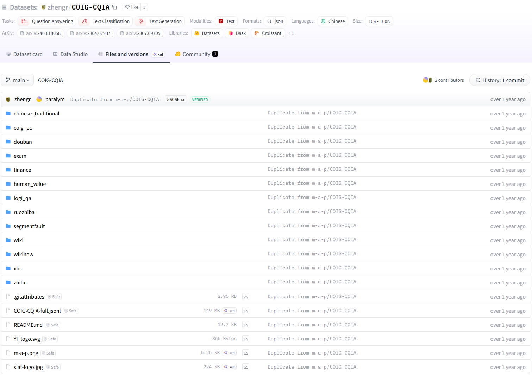Screen dimensions: 532x376
Task: Filter by the Text modality tag
Action: point(226,21)
